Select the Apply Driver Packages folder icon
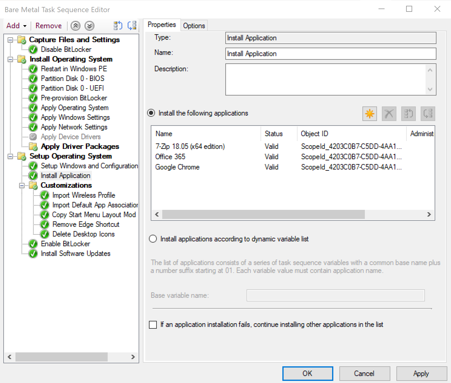The height and width of the screenshot is (383, 451). click(x=33, y=146)
